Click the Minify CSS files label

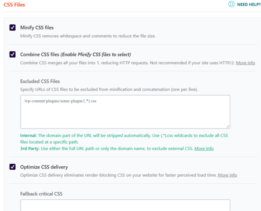pos(37,28)
